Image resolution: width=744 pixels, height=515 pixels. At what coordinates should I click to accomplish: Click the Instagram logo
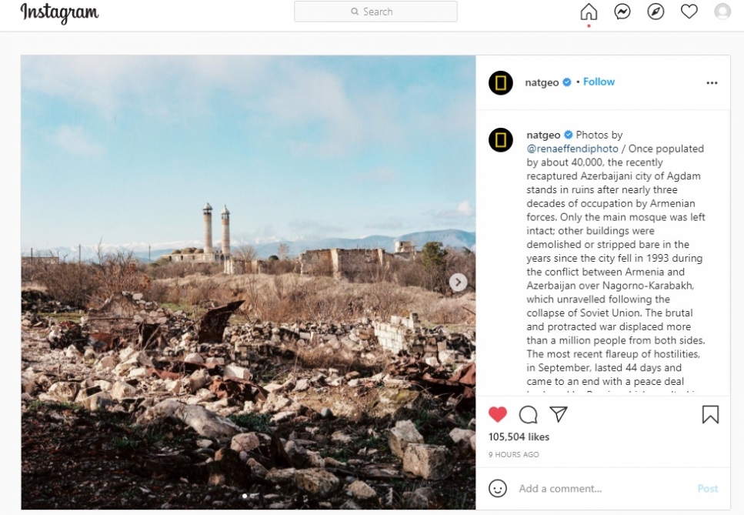click(x=59, y=12)
